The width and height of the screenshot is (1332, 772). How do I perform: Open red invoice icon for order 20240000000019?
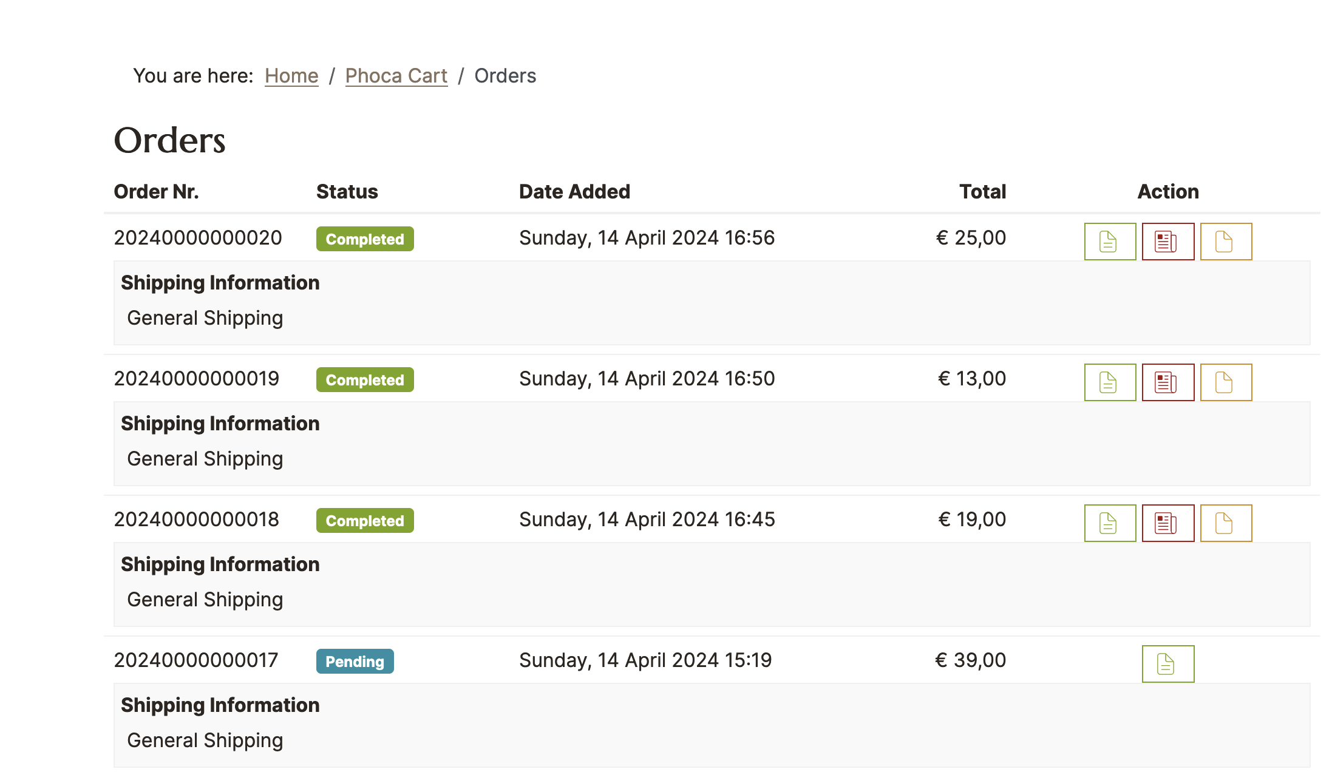(1167, 382)
